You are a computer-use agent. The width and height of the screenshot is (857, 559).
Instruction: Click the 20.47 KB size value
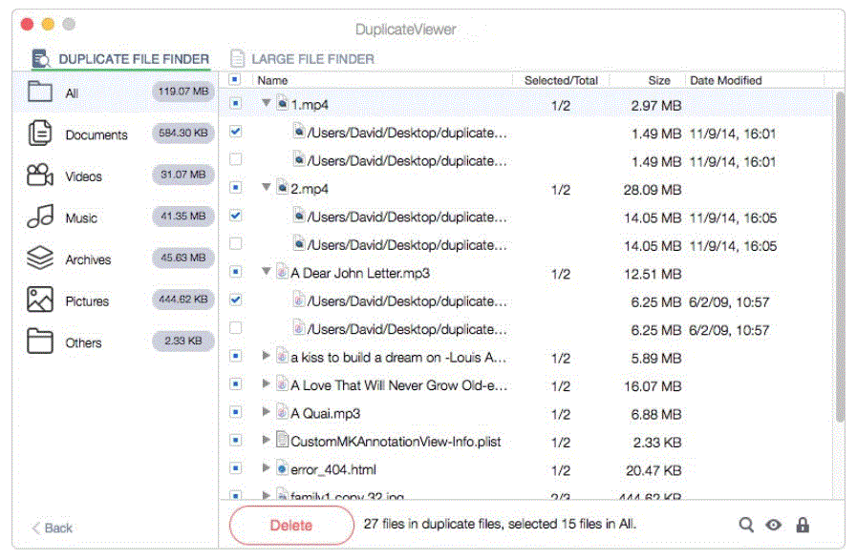(653, 470)
